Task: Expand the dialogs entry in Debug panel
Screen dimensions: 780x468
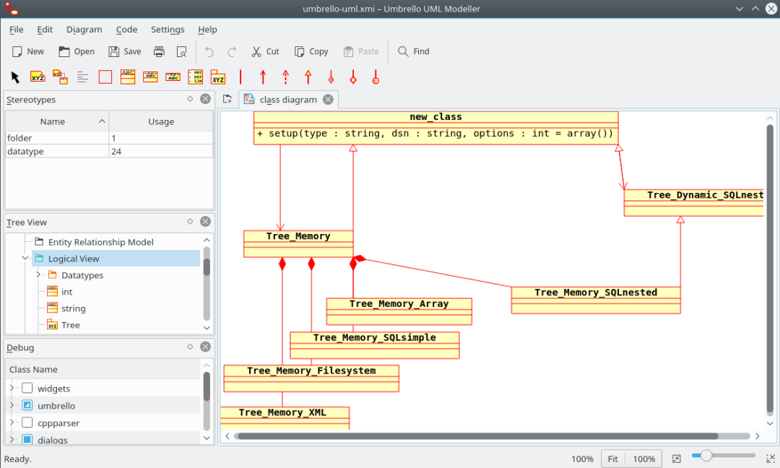Action: tap(12, 439)
